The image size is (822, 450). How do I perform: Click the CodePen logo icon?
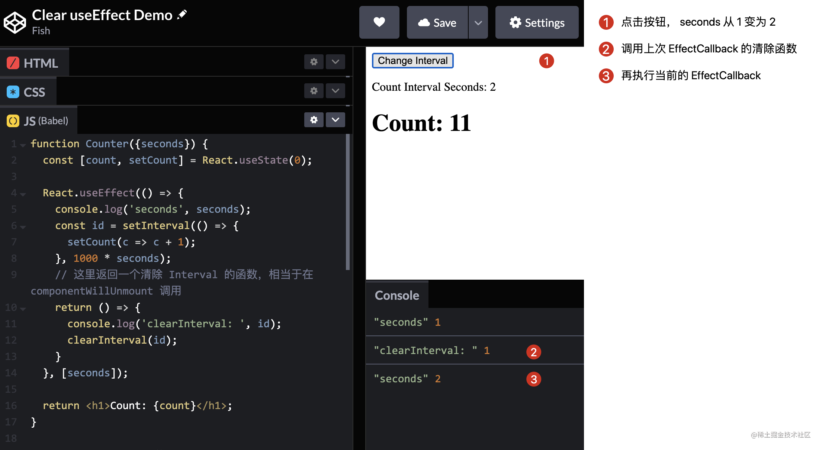click(x=15, y=22)
